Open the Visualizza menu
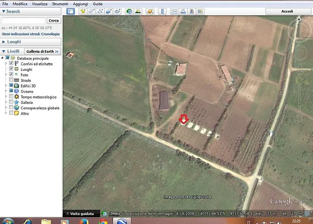This screenshot has width=313, height=224. [x=39, y=4]
